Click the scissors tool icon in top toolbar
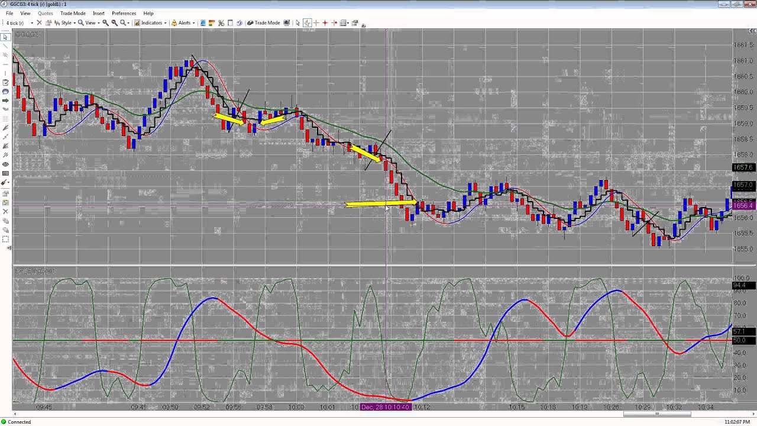 coord(221,23)
